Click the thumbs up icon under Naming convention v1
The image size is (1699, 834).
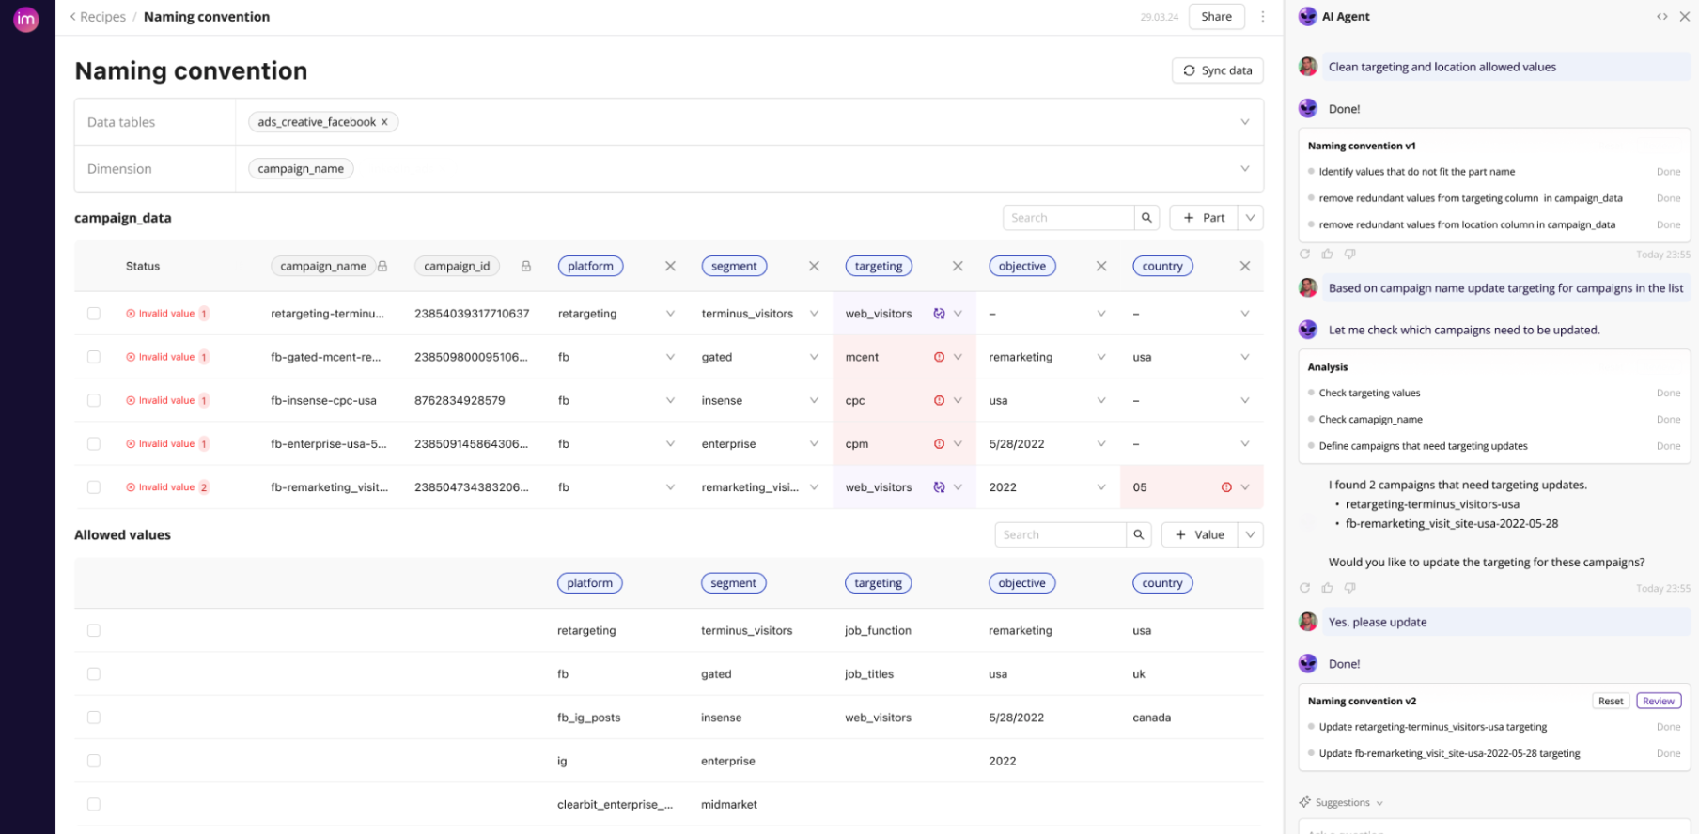point(1327,255)
